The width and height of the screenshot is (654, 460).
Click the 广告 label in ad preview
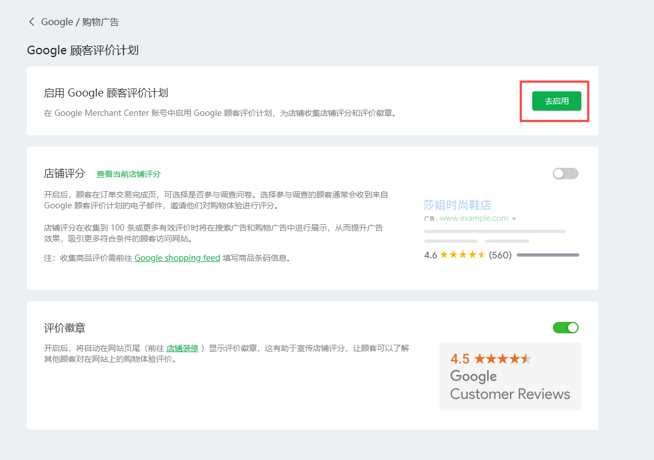pyautogui.click(x=430, y=219)
